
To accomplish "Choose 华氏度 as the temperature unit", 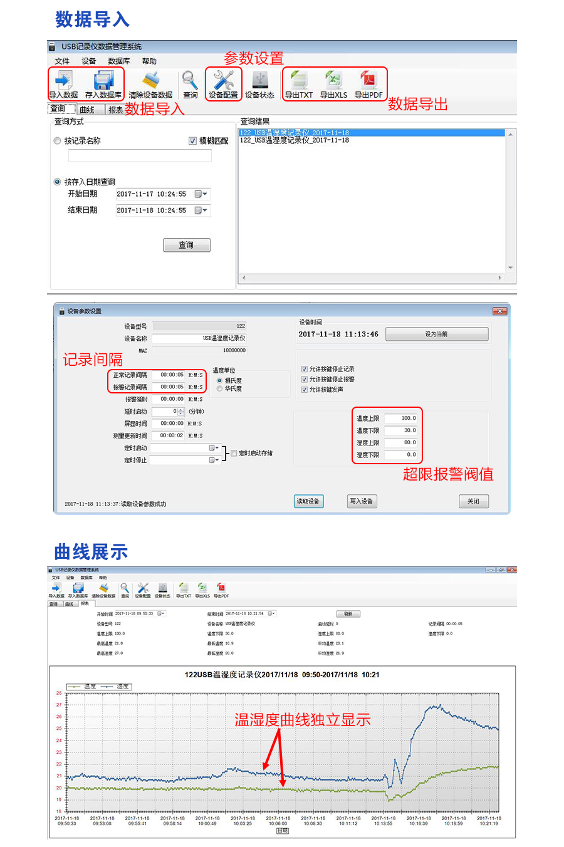I will [219, 389].
